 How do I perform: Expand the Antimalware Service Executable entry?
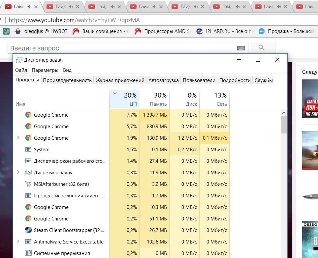pos(18,242)
